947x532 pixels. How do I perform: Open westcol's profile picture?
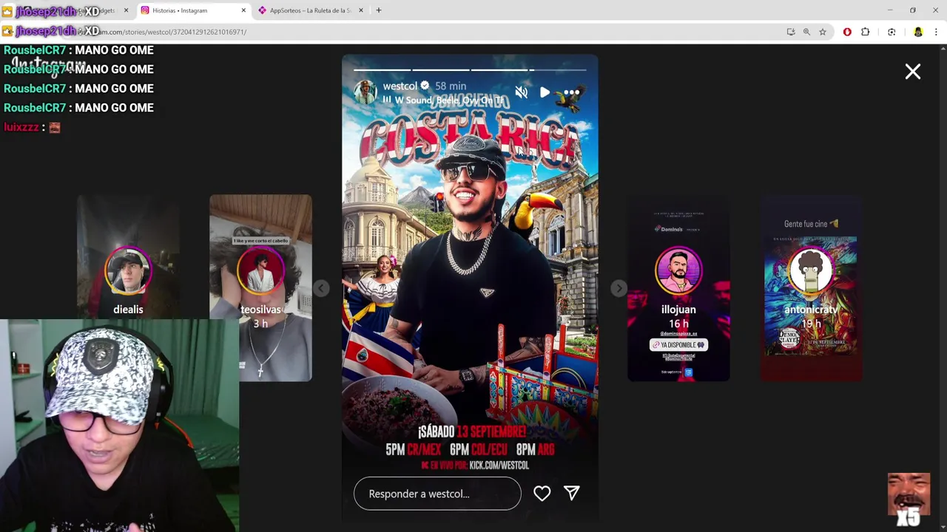tap(365, 92)
